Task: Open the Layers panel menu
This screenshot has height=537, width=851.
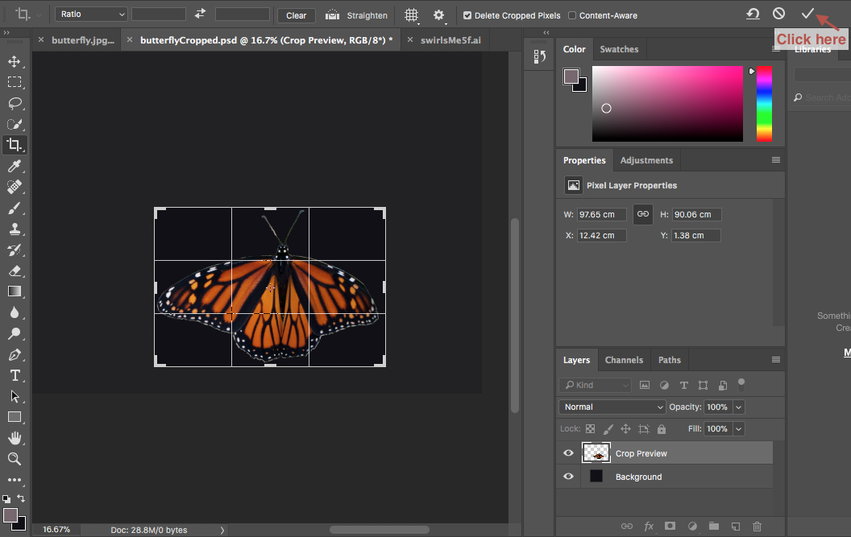Action: click(776, 360)
